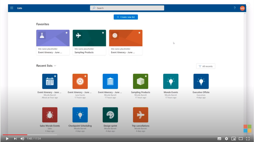Click 'June Events' site label
The image size is (254, 142).
pos(80,95)
